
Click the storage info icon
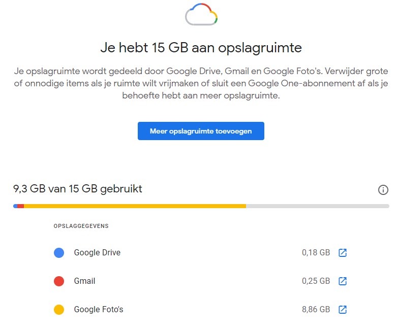(383, 190)
